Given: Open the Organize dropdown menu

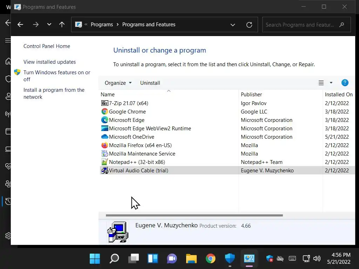Looking at the screenshot, I should [x=118, y=83].
